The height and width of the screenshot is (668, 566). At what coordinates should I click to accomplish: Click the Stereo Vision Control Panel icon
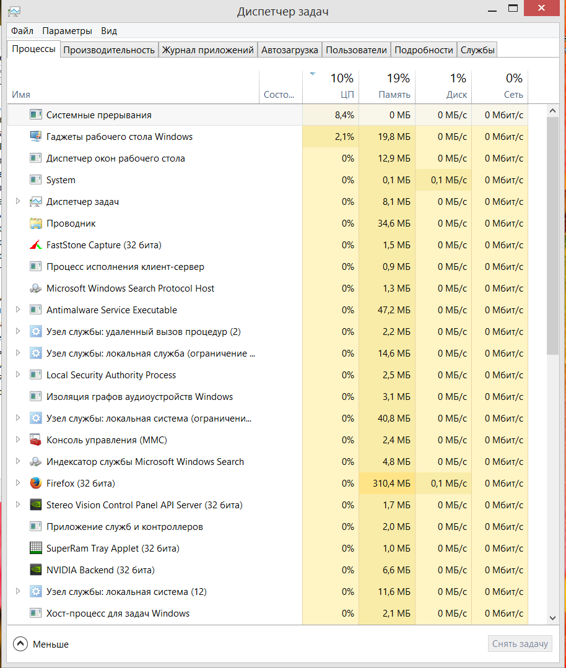35,505
